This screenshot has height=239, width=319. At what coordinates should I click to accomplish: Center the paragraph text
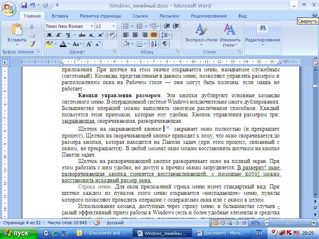click(135, 35)
